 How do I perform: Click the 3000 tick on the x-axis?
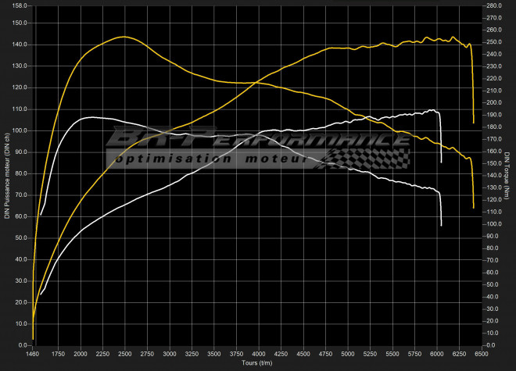(169, 354)
